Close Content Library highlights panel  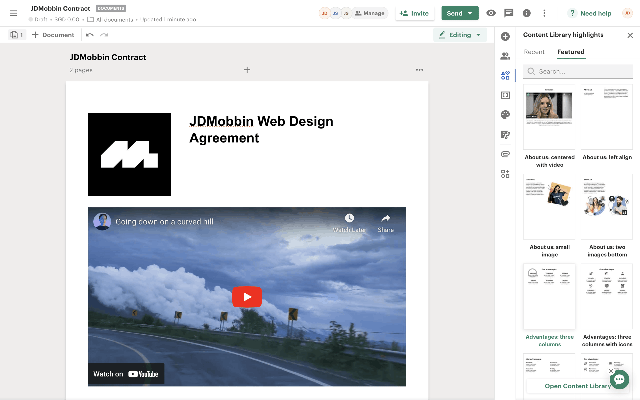(630, 35)
